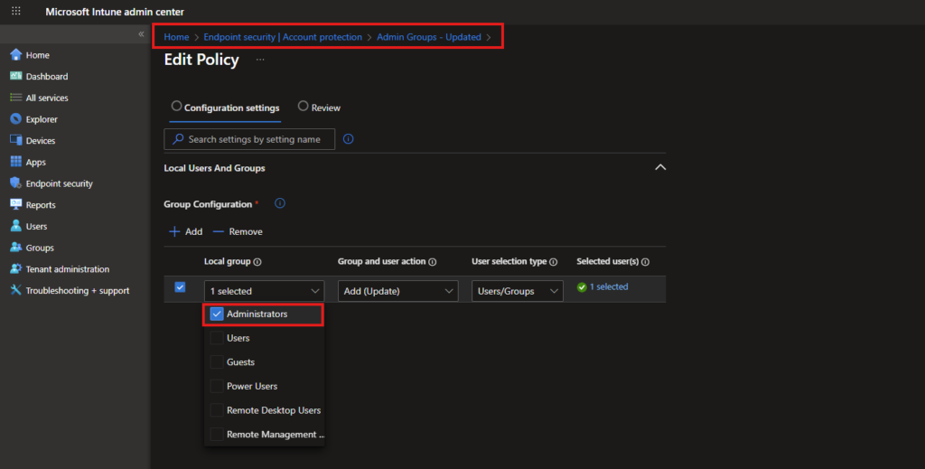Image resolution: width=925 pixels, height=469 pixels.
Task: Open the app launcher waffle icon
Action: click(16, 11)
